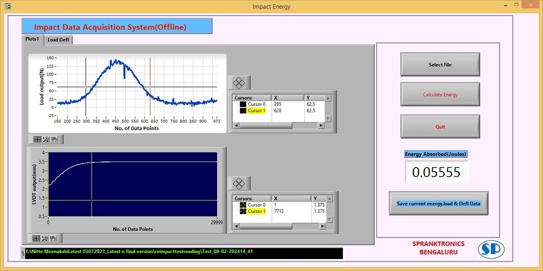Select highlighted Cursor 1 label in LVDT legend
The width and height of the screenshot is (543, 271).
coord(257,211)
